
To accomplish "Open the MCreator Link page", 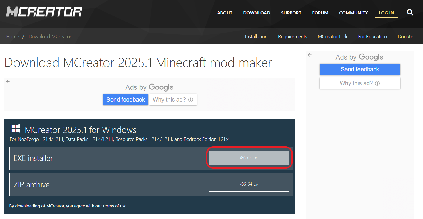I will [332, 36].
